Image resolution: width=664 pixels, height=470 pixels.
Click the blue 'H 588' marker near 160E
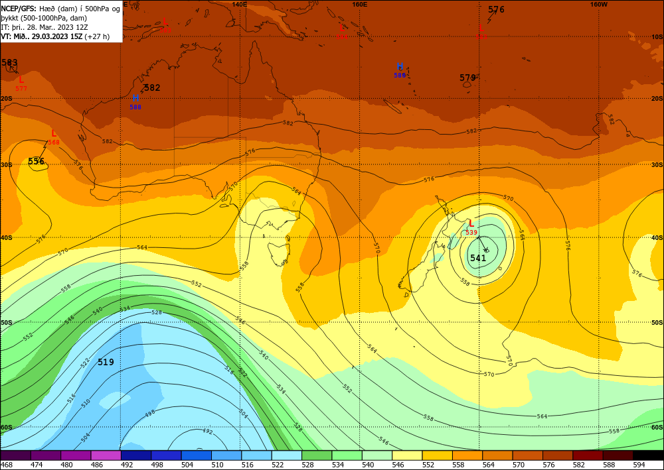click(x=400, y=70)
